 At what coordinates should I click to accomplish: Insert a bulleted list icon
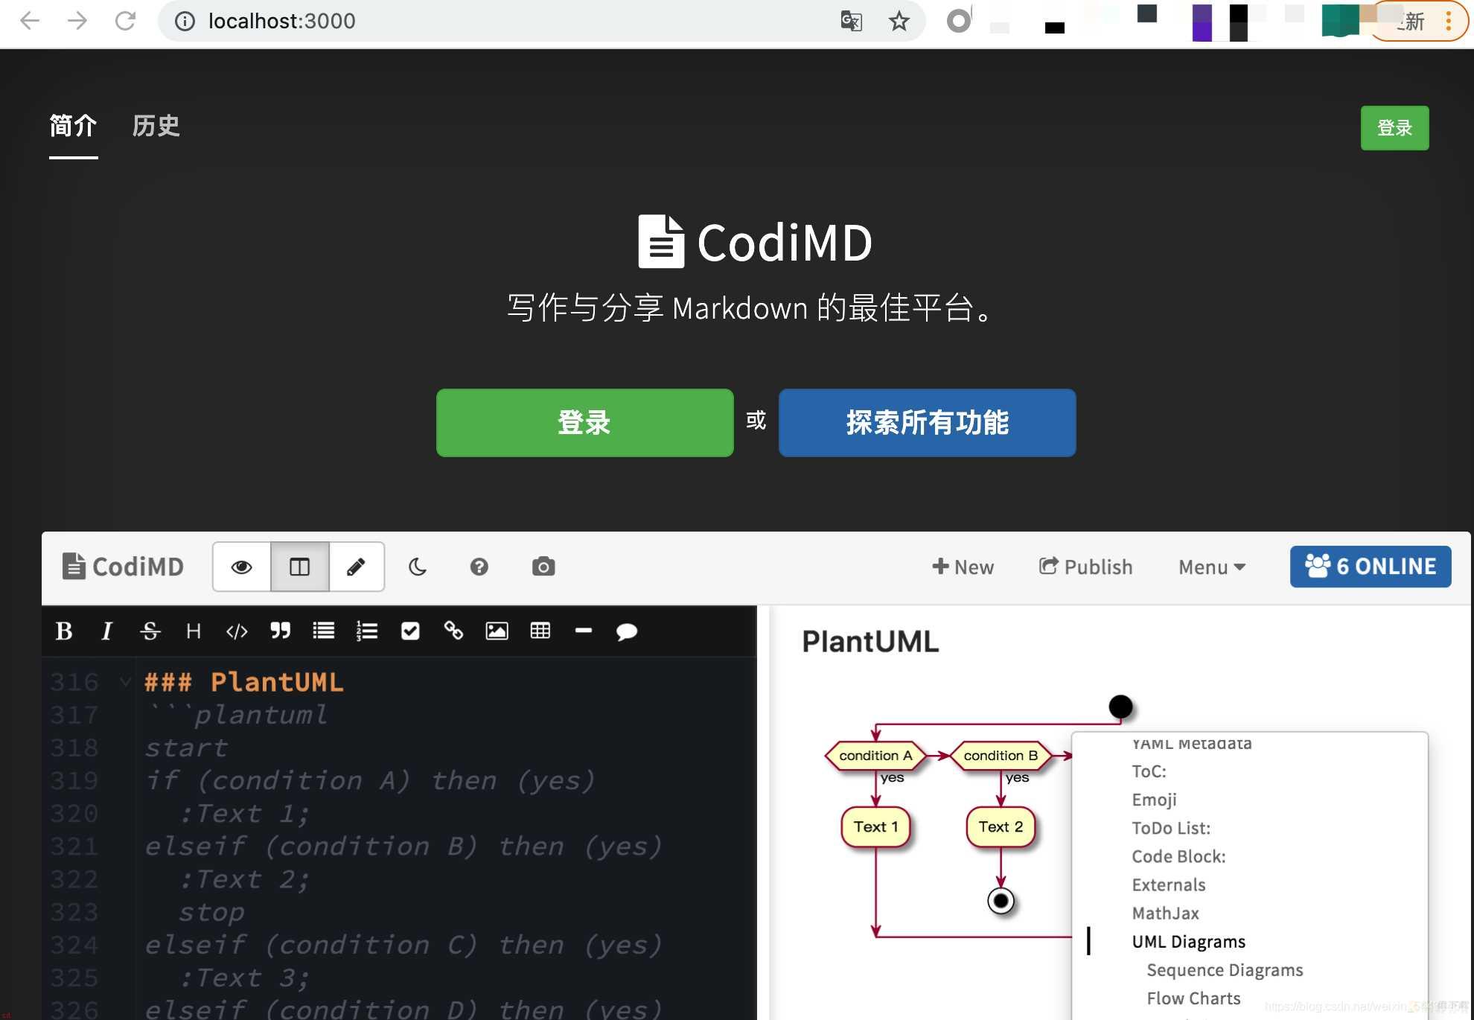323,631
